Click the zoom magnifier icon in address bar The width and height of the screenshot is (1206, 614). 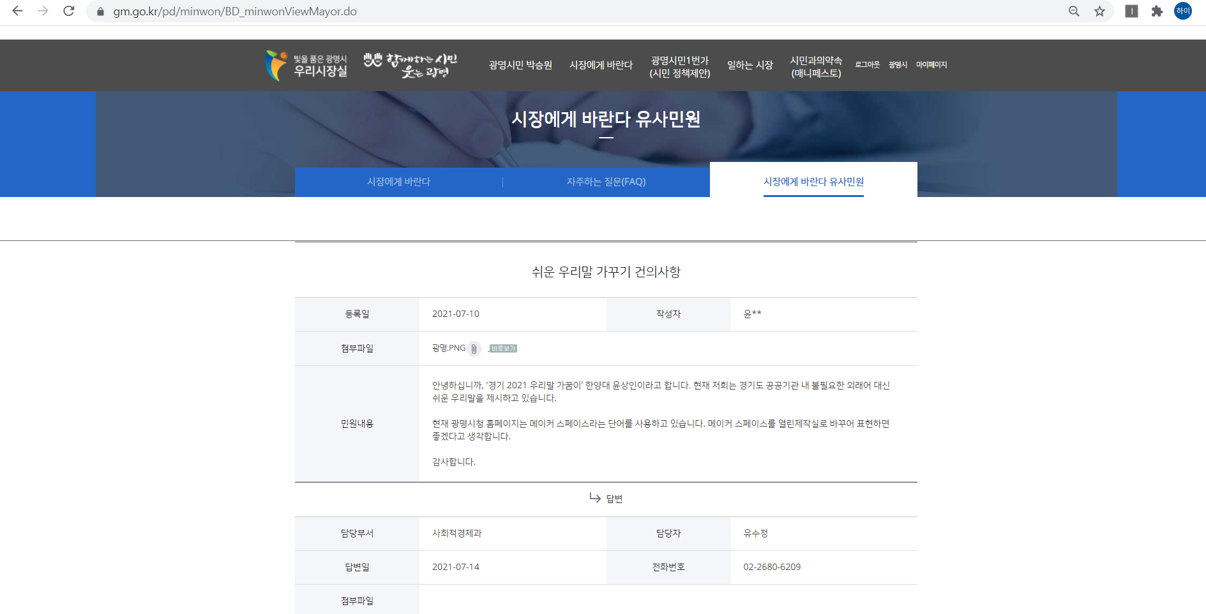(x=1074, y=11)
